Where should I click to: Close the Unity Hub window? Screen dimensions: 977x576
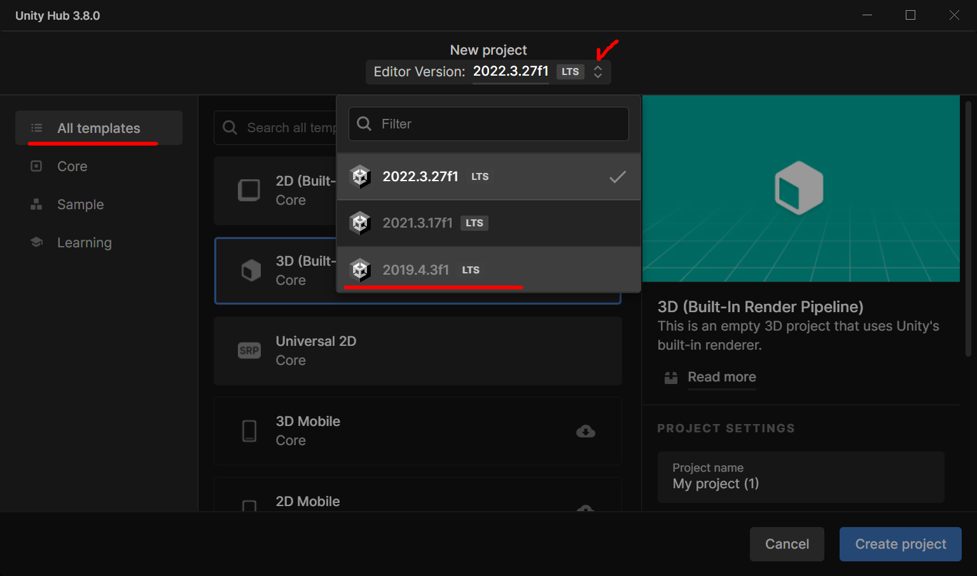click(x=954, y=15)
